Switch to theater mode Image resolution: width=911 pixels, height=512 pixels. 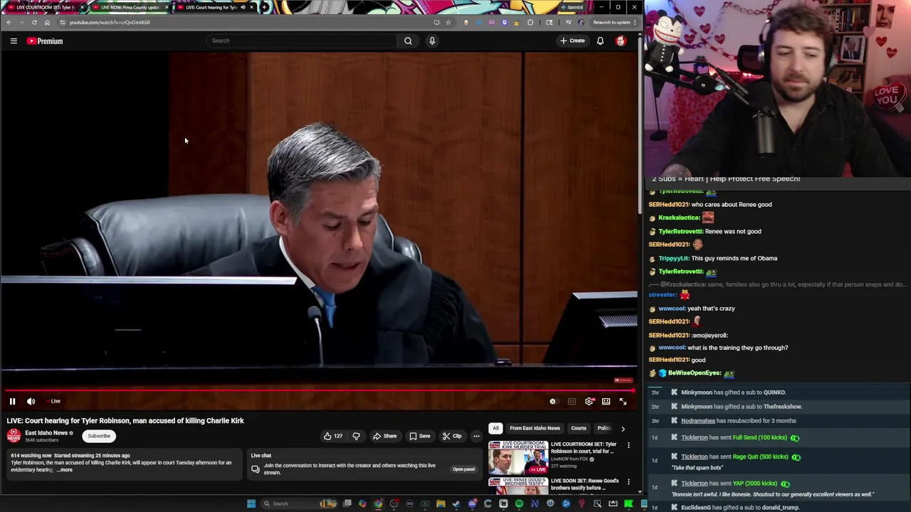606,402
